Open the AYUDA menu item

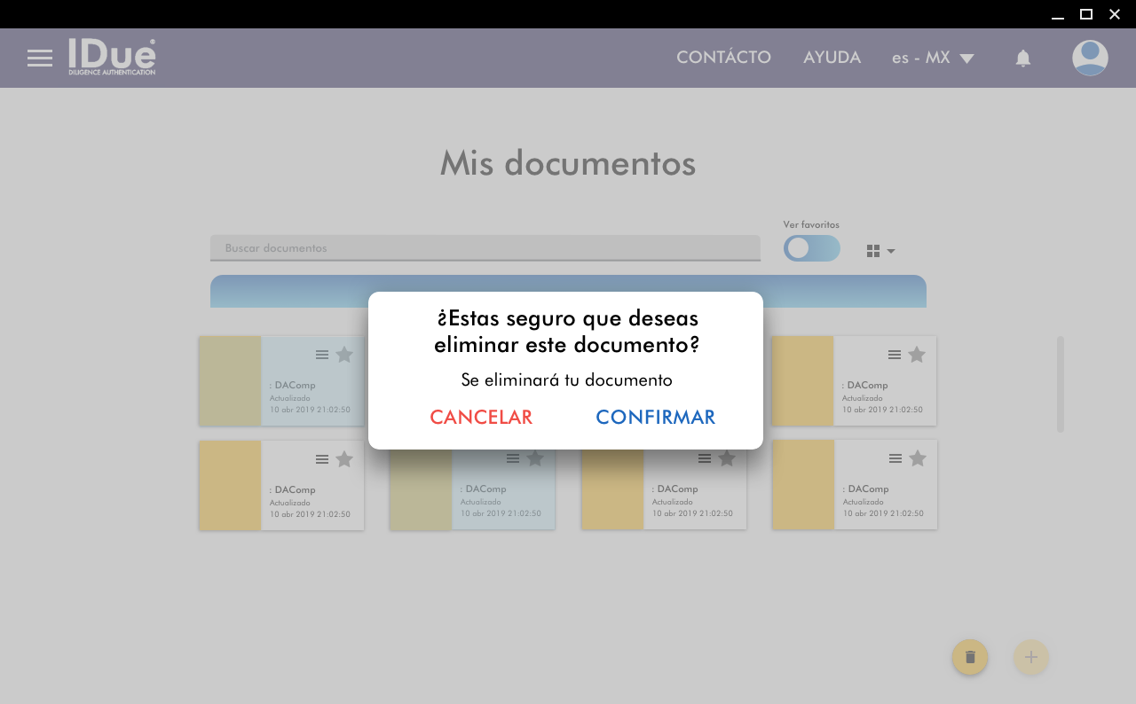click(832, 58)
